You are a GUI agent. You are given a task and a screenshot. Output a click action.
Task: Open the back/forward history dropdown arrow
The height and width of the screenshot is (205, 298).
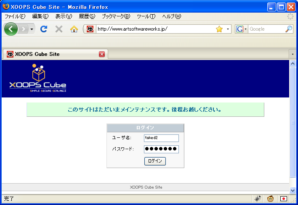click(32, 29)
